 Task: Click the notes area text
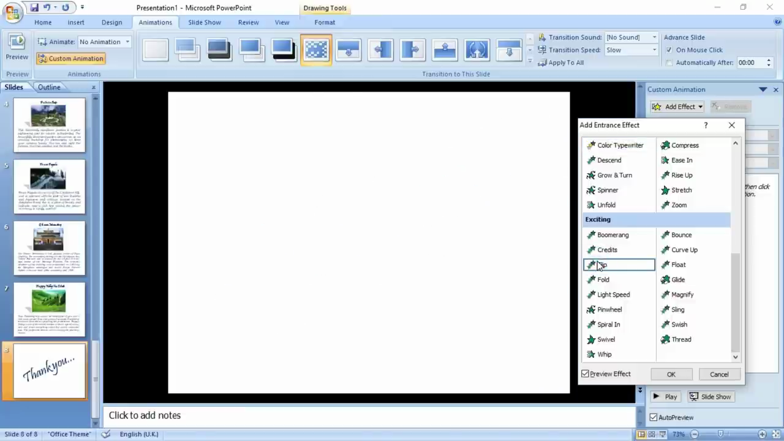click(x=145, y=415)
